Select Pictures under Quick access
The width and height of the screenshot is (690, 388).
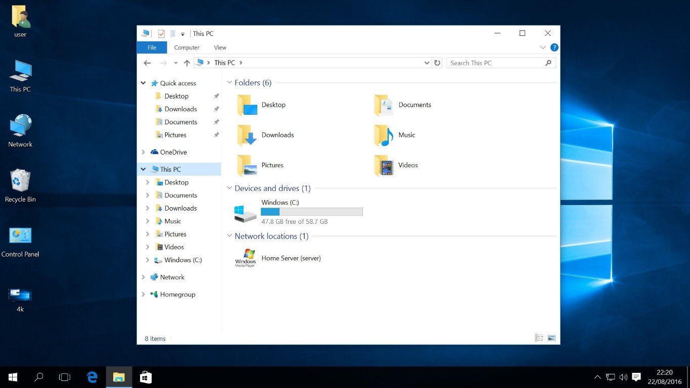175,135
